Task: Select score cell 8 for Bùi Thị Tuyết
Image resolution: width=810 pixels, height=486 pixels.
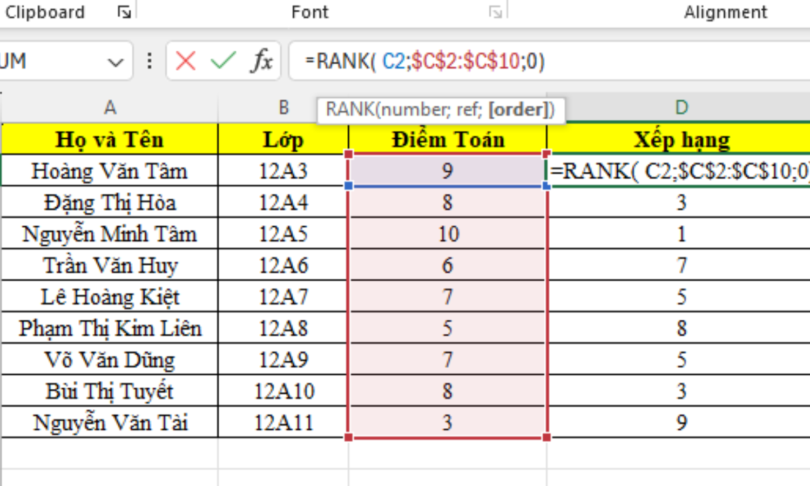Action: (448, 390)
